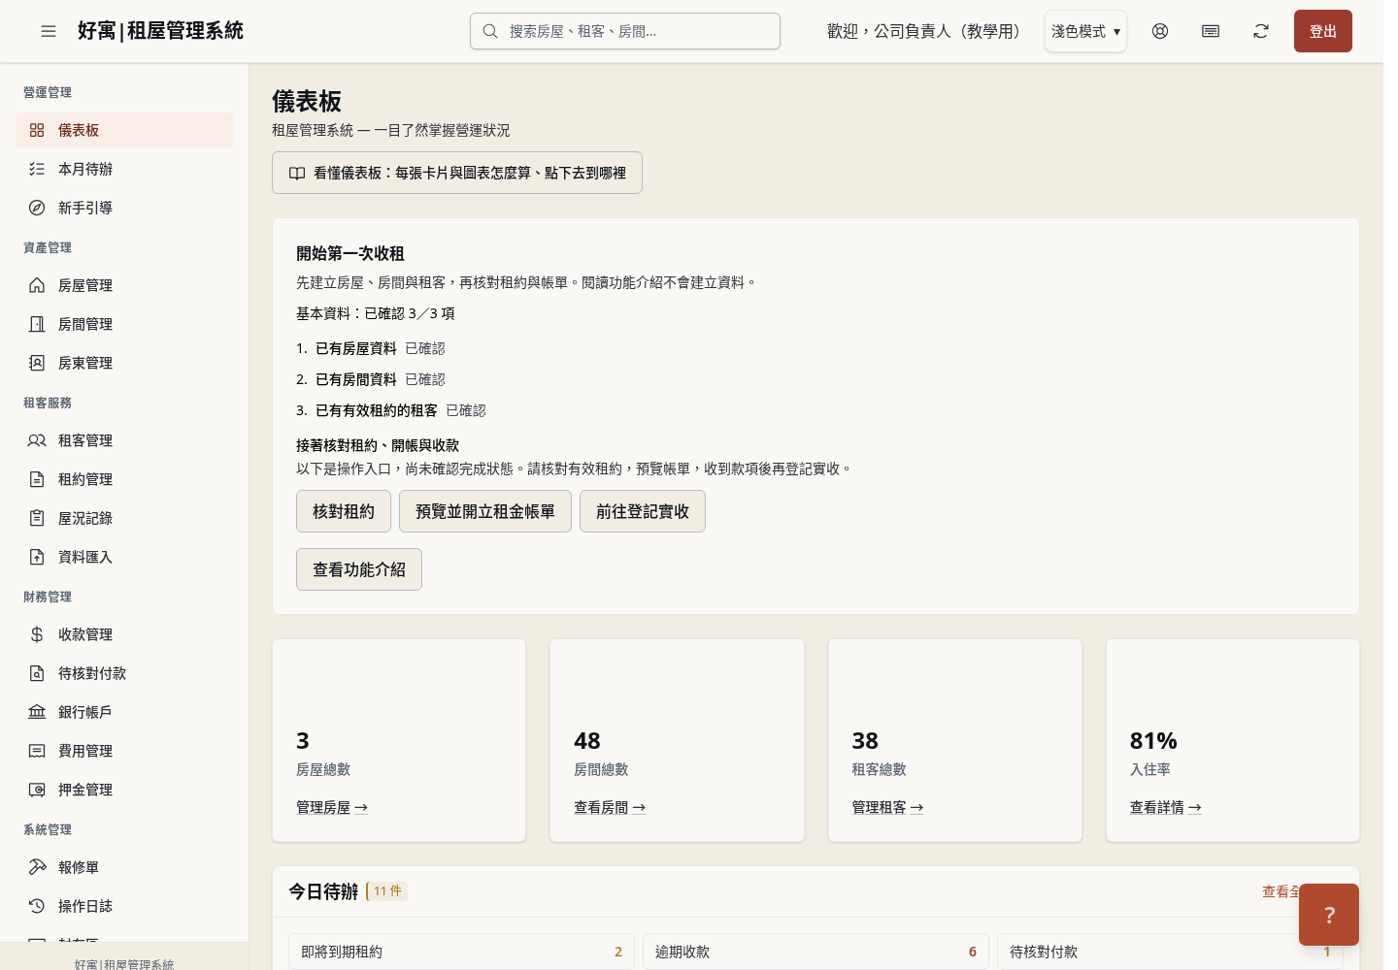
Task: Click the keyboard shortcuts icon in header
Action: [x=1211, y=31]
